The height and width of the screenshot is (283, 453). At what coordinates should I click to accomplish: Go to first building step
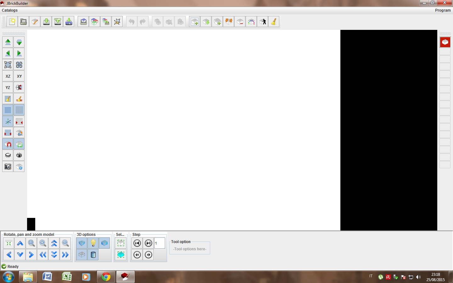(137, 243)
